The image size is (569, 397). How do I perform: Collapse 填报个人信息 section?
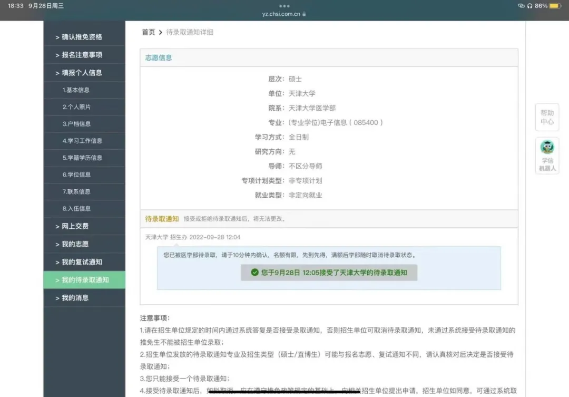tap(84, 73)
